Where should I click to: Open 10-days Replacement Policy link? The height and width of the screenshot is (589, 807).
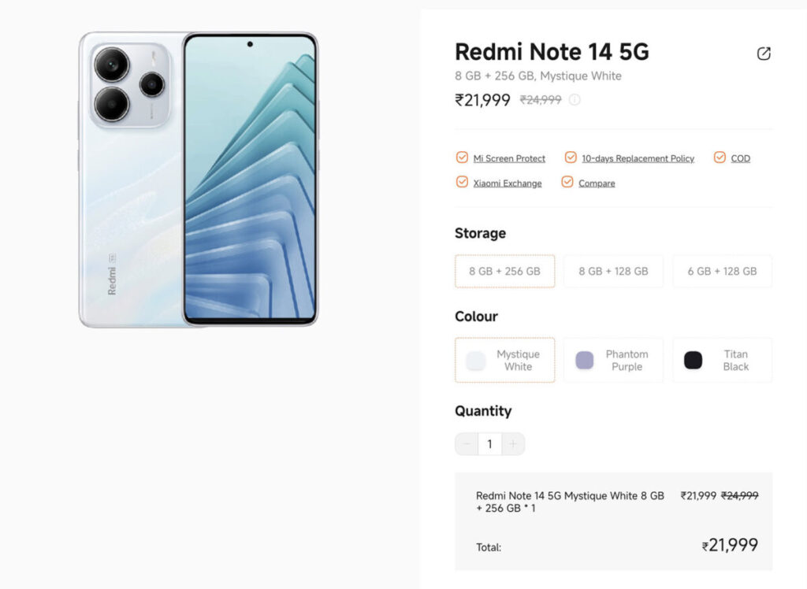(x=638, y=158)
